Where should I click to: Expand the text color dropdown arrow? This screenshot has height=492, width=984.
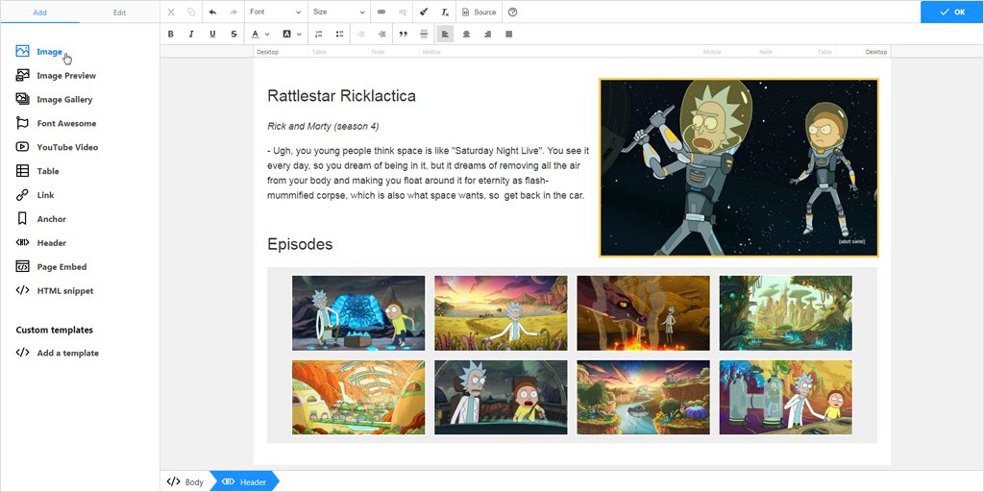267,34
